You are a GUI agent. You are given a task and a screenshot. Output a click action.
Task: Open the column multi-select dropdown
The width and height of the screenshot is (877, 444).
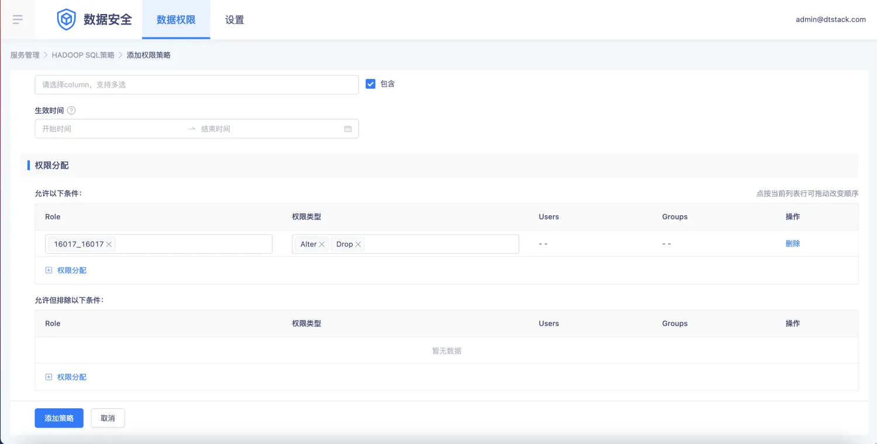tap(196, 85)
